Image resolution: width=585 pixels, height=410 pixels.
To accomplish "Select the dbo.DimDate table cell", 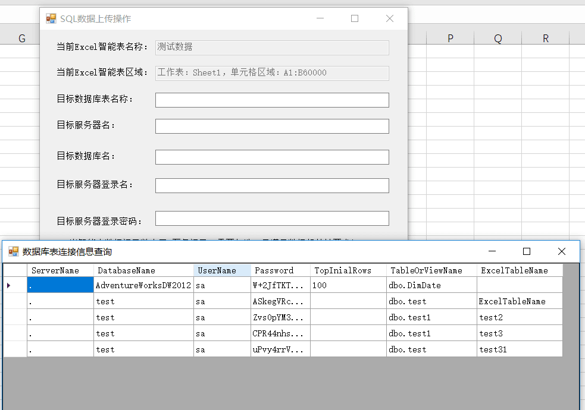I will pos(431,285).
